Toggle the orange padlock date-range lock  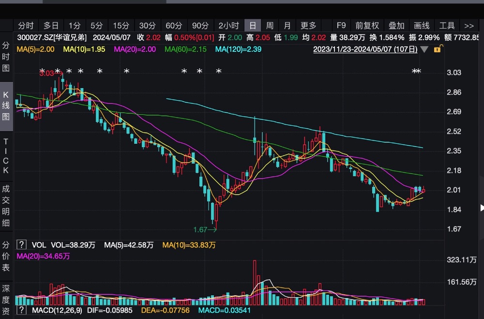click(x=437, y=49)
